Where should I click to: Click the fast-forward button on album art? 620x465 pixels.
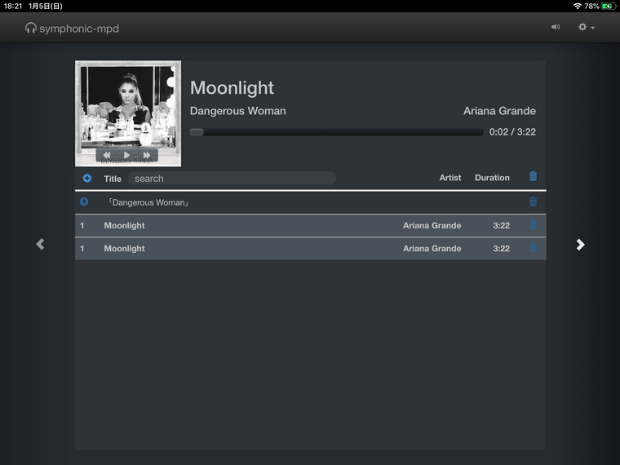[x=147, y=155]
